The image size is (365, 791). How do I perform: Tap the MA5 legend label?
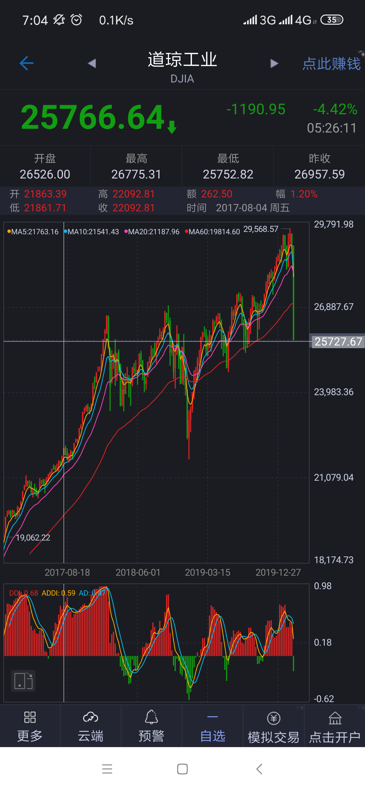(x=33, y=232)
